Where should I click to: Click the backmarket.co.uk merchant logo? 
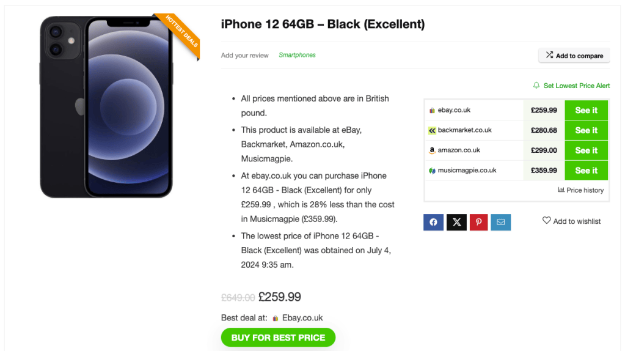pos(432,130)
